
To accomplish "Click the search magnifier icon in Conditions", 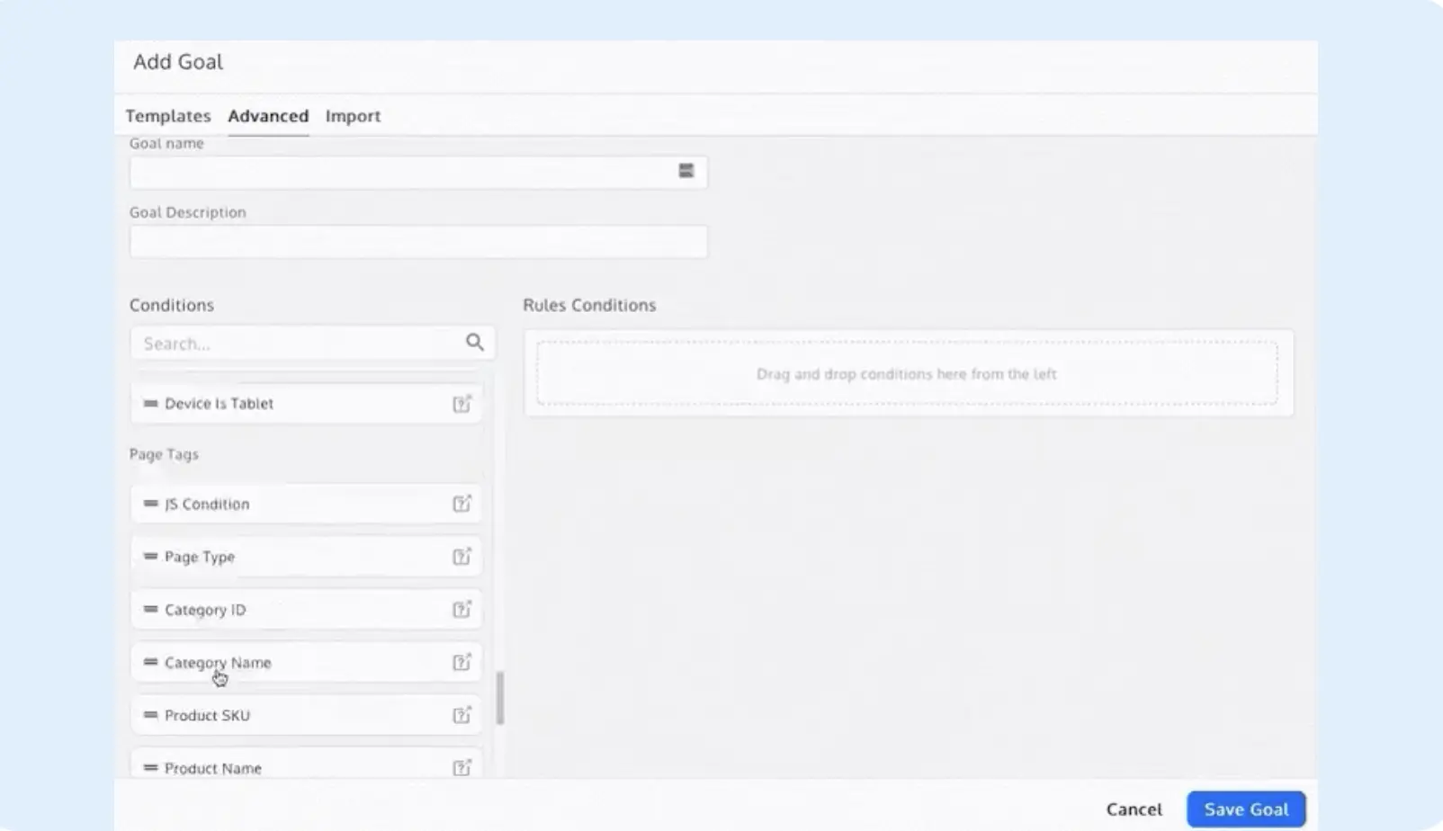I will click(475, 342).
